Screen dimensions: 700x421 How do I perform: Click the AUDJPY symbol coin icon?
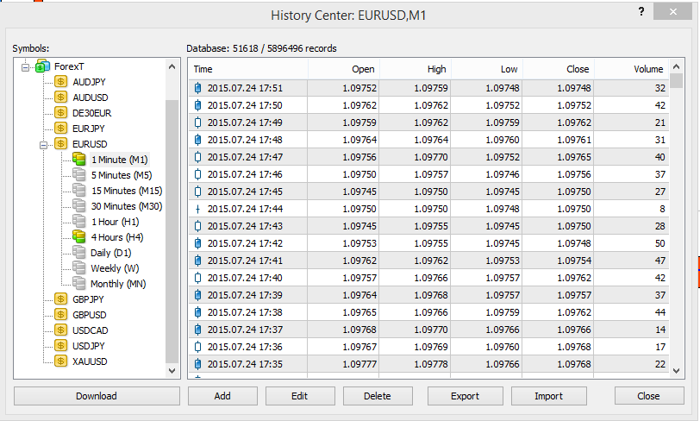click(60, 82)
